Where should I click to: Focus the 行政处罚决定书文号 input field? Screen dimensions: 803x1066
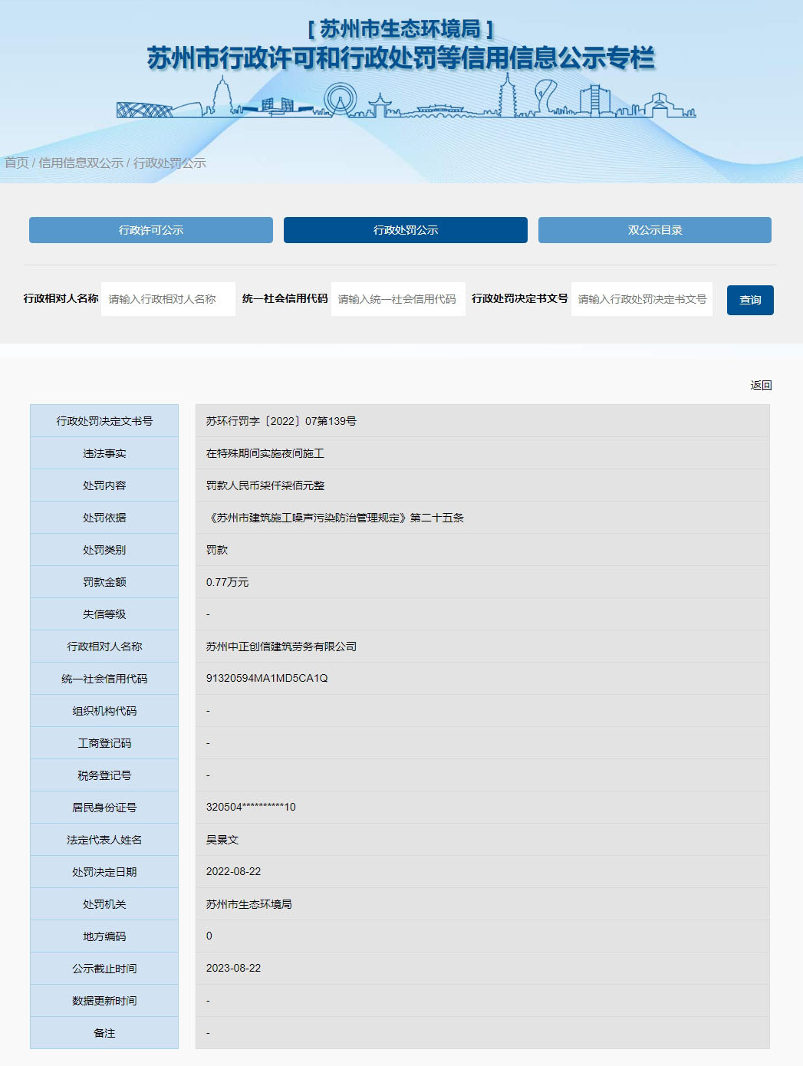pyautogui.click(x=642, y=299)
